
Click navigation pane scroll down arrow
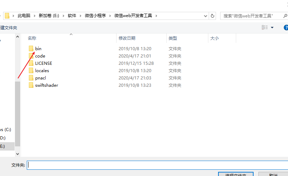point(17,154)
